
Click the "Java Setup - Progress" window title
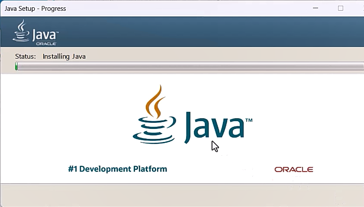tap(35, 9)
